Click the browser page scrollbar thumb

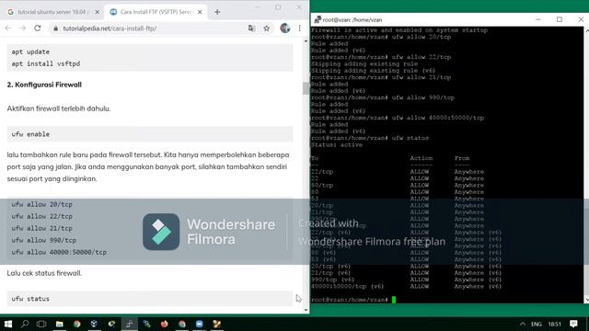coord(306,88)
